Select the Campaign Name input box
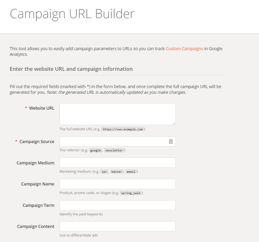 117,184
